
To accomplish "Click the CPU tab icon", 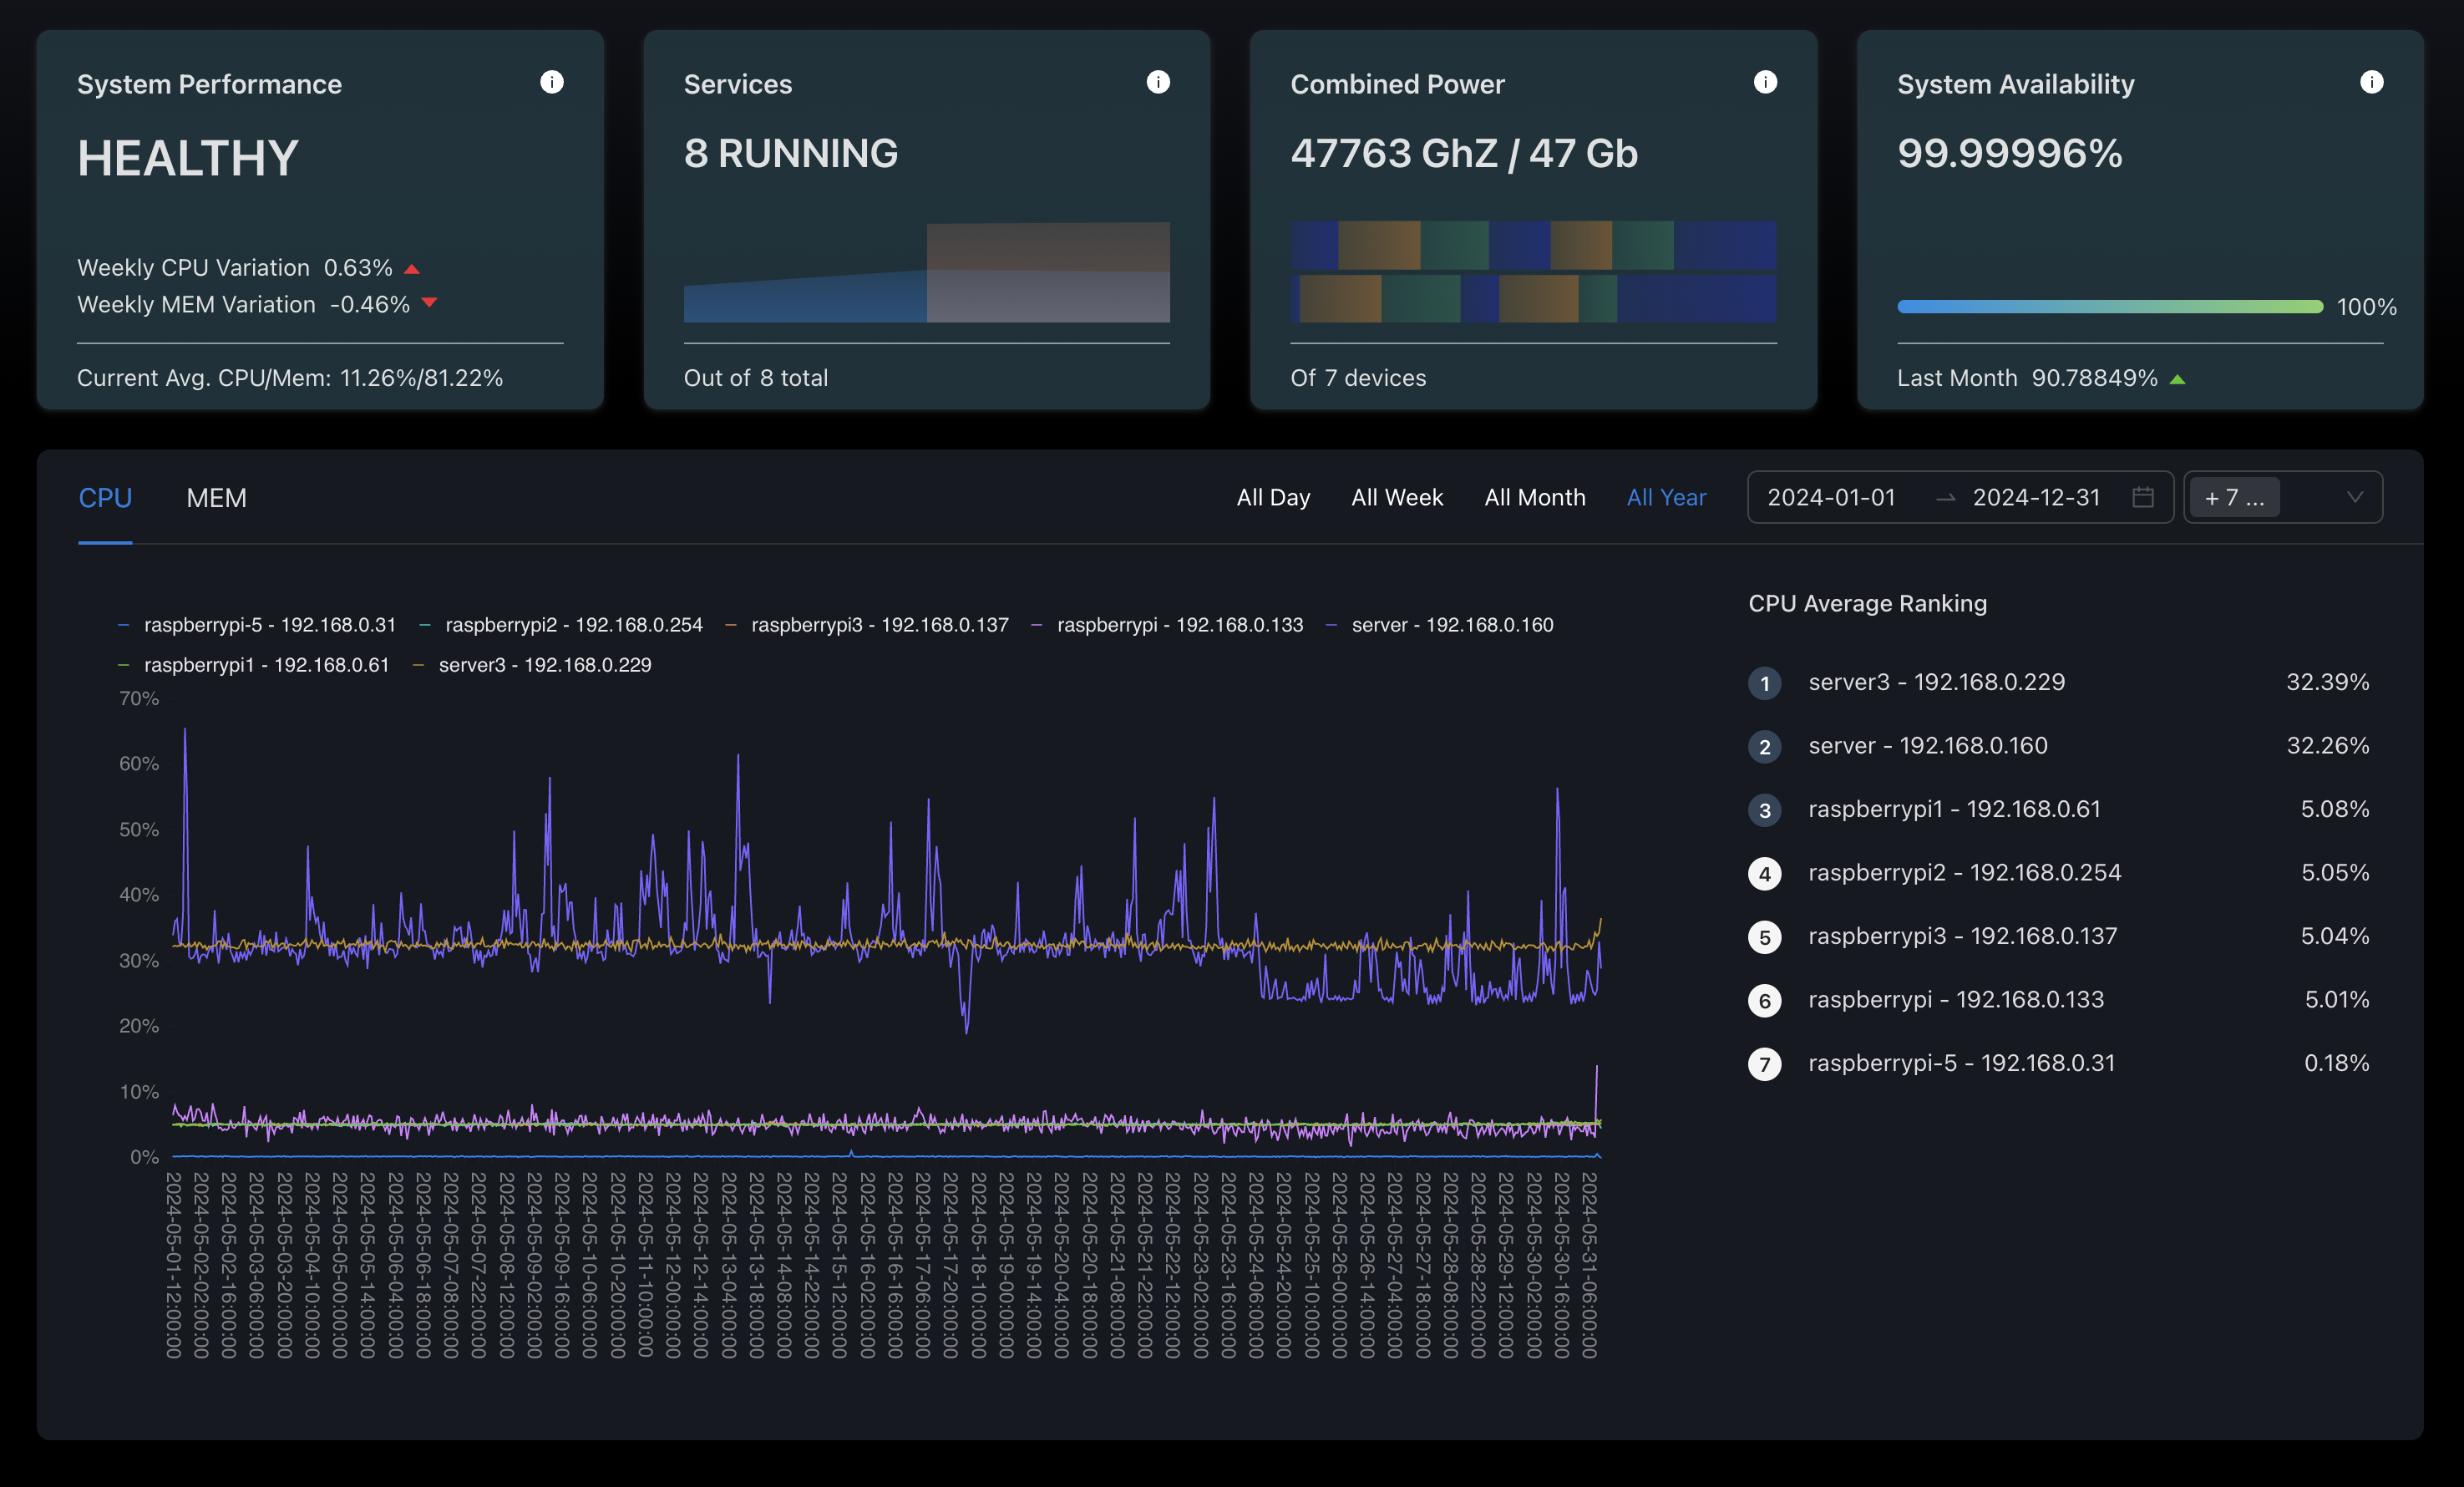I will point(104,496).
